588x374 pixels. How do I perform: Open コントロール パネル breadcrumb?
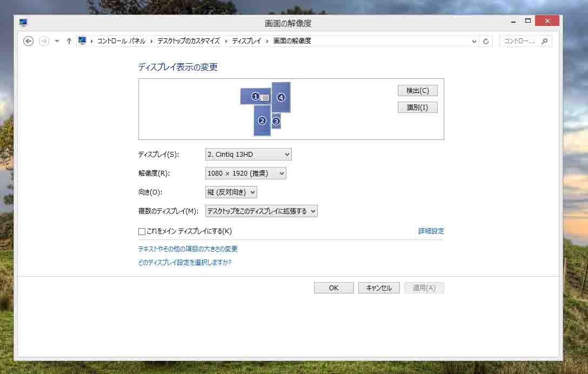coord(121,41)
